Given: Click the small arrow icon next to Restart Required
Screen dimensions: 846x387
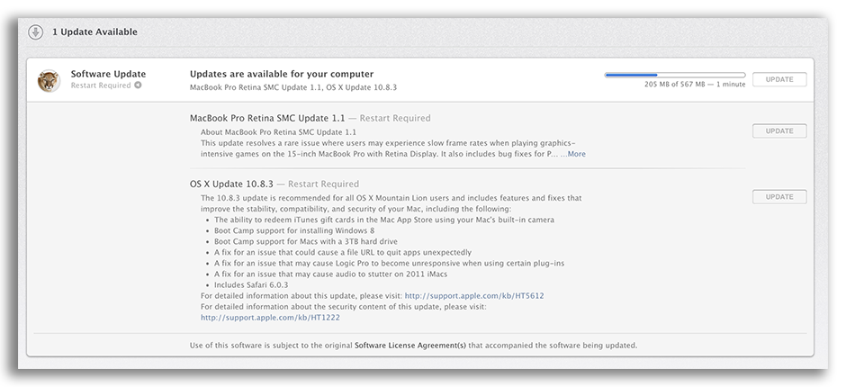Looking at the screenshot, I should [x=139, y=85].
